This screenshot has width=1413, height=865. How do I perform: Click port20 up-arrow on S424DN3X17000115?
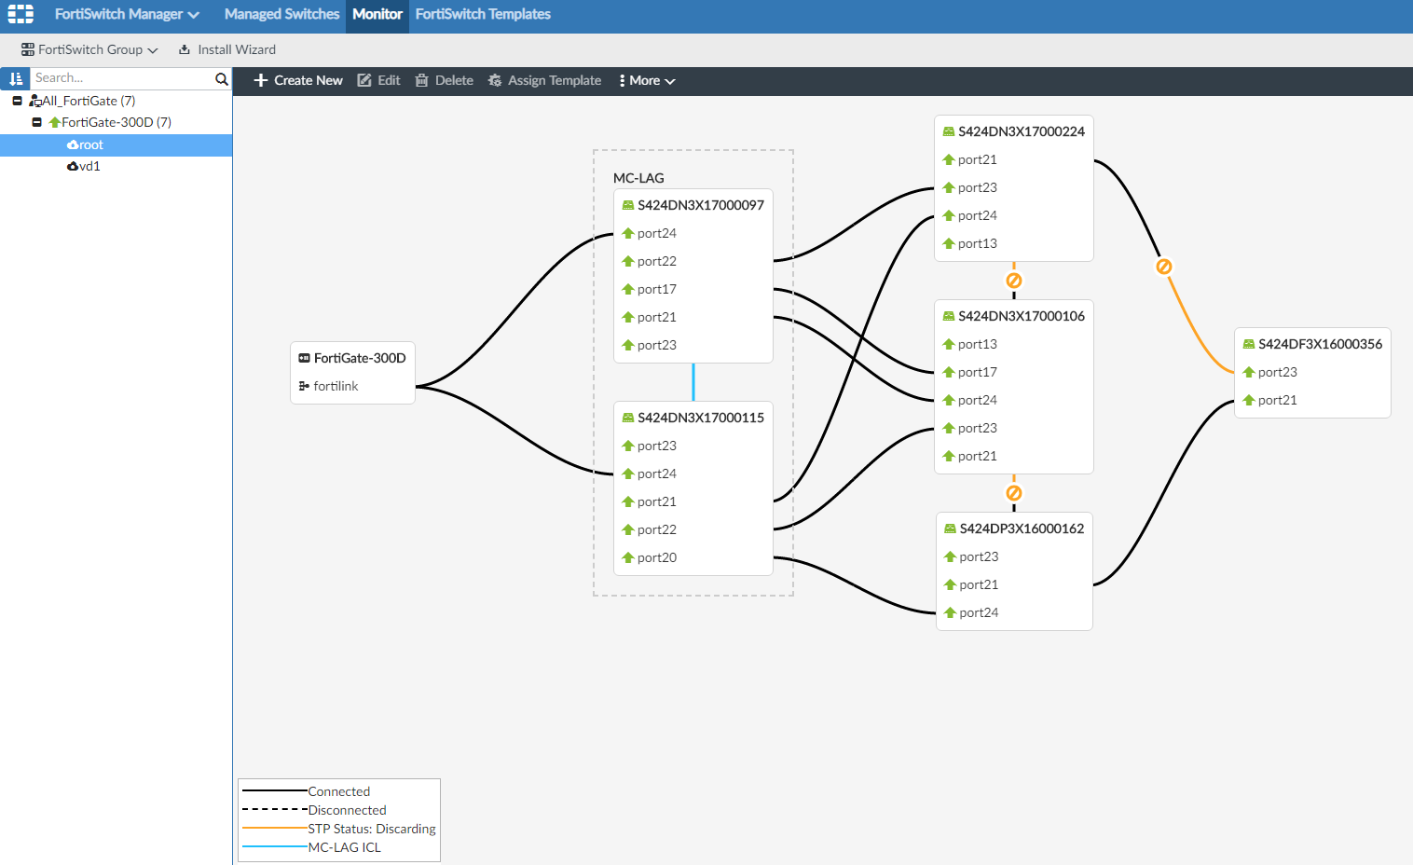(628, 557)
